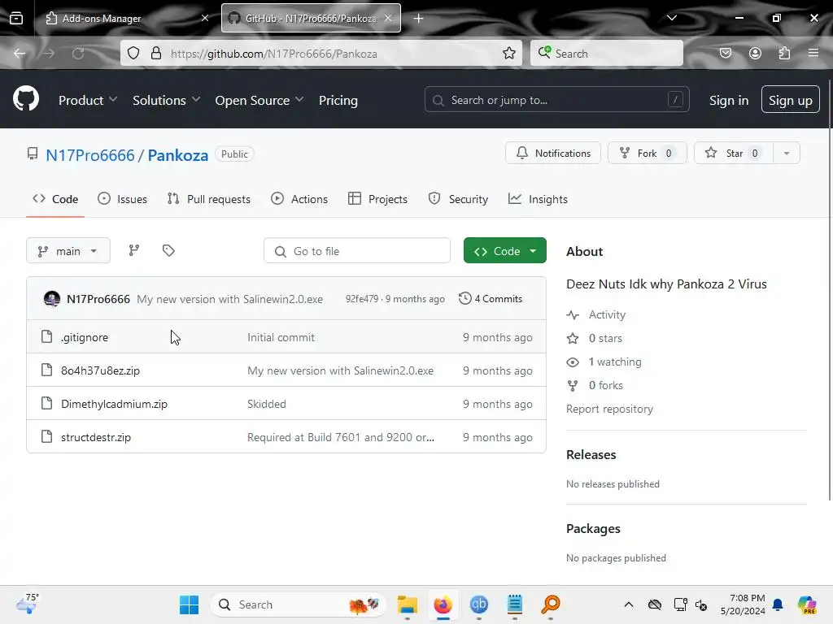Switch to the Insights tab
The height and width of the screenshot is (624, 833).
click(538, 199)
